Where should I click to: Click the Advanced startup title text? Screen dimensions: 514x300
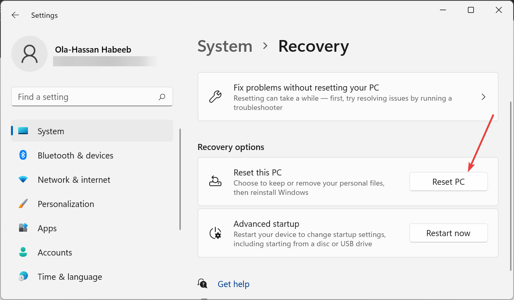pos(266,224)
